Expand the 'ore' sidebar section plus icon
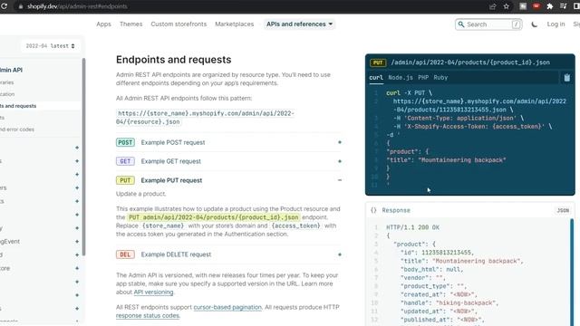Image resolution: width=580 pixels, height=326 pixels. [x=77, y=268]
